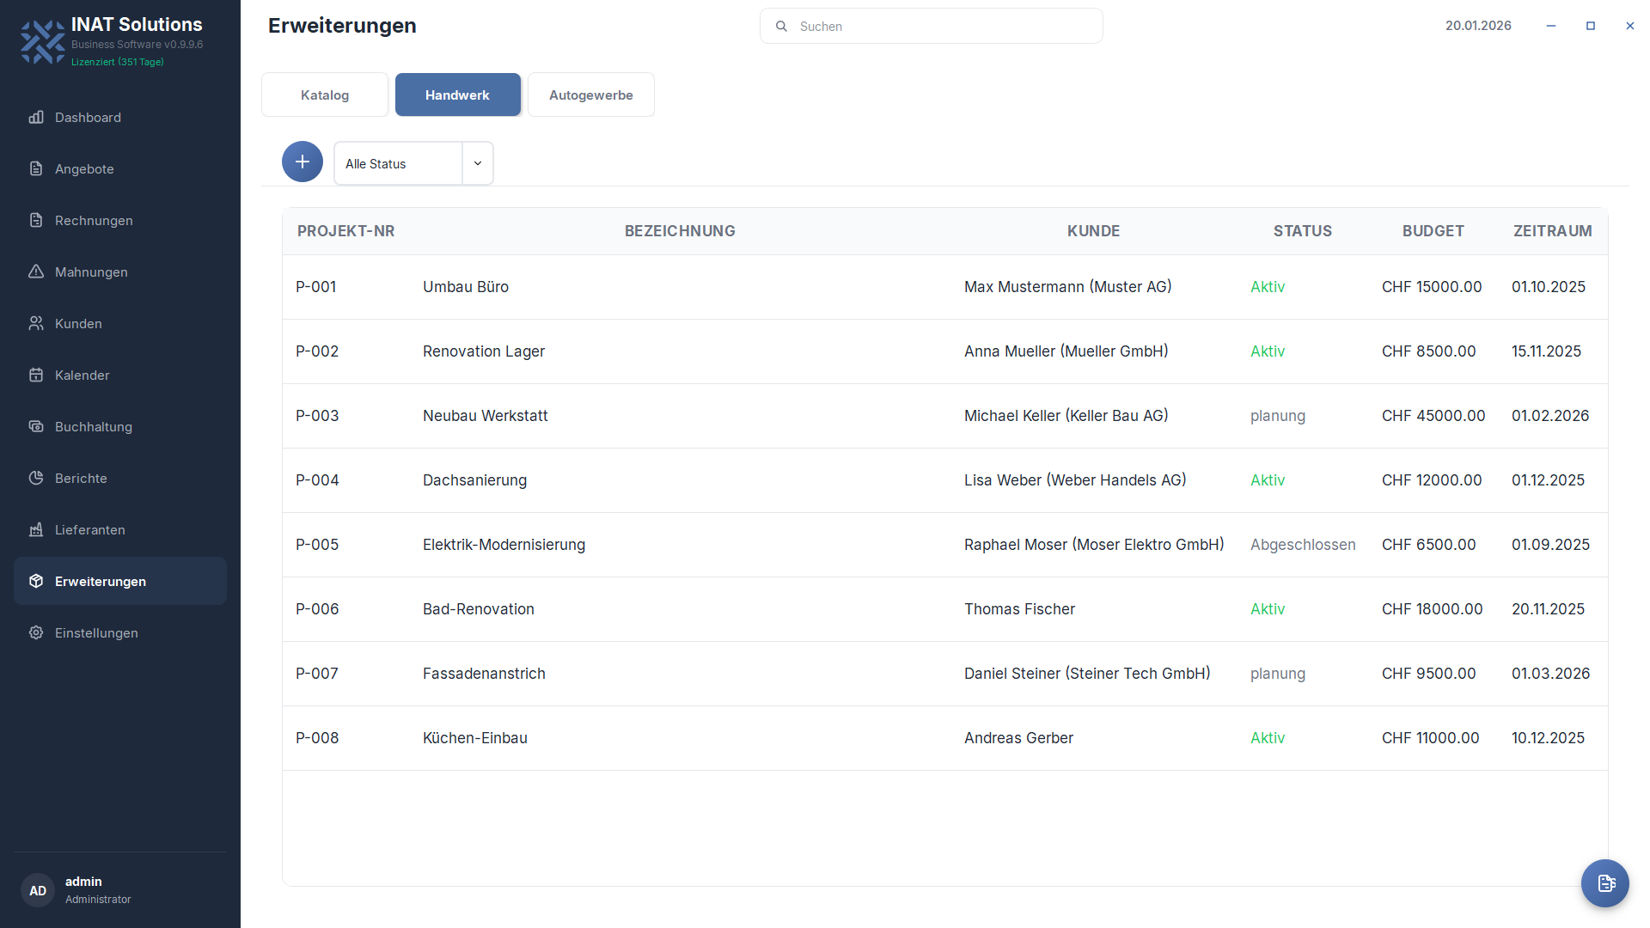Screen dimensions: 1650x928
Task: Open the Kalender calendar icon
Action: tap(36, 375)
